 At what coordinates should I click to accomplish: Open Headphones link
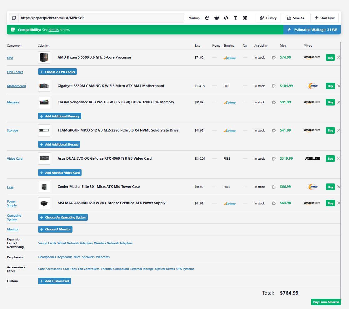tap(47, 257)
